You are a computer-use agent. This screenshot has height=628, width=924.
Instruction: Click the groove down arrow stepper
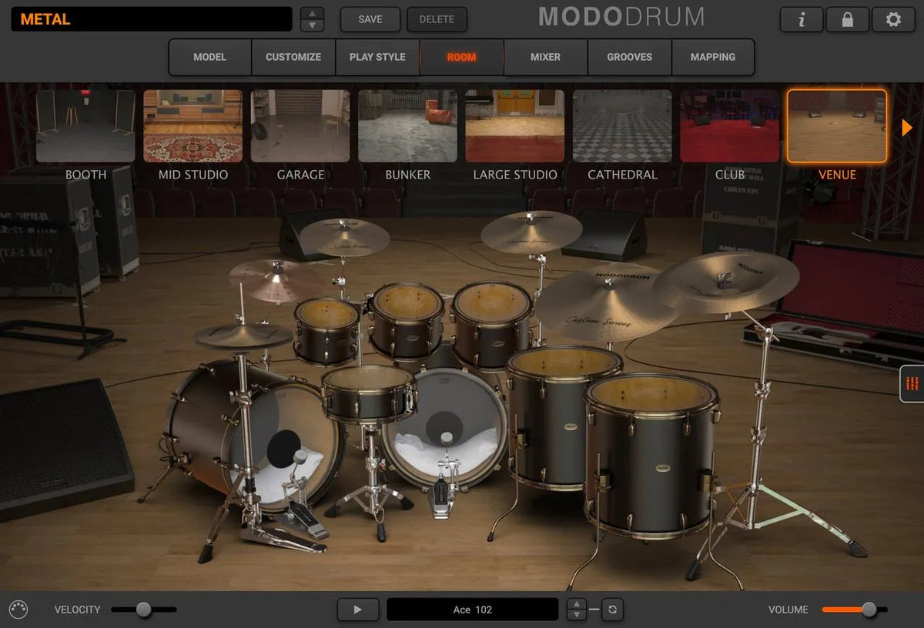click(576, 613)
